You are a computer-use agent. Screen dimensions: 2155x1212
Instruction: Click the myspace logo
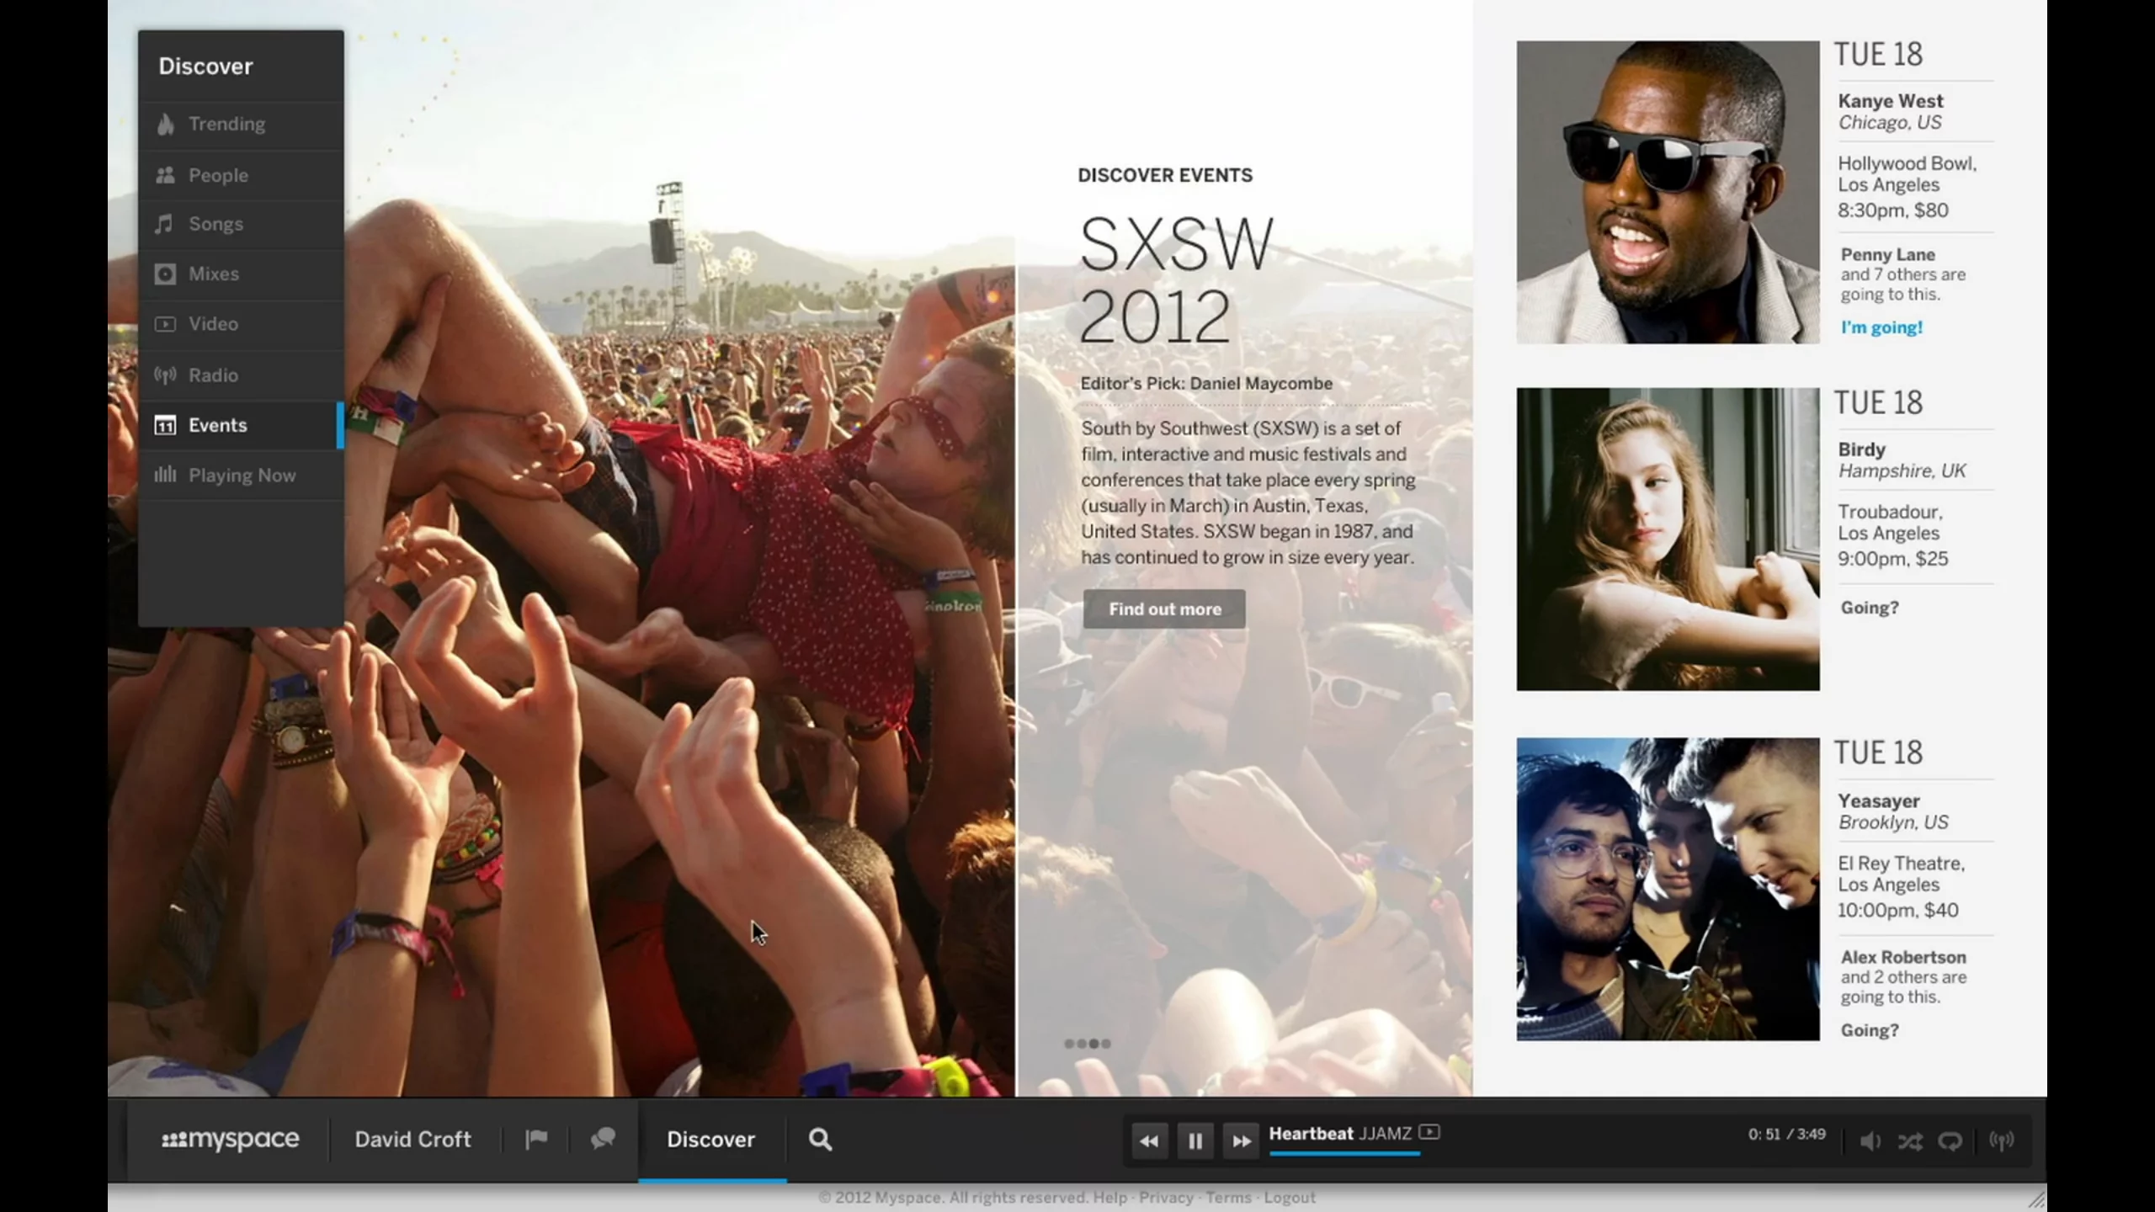click(x=228, y=1139)
